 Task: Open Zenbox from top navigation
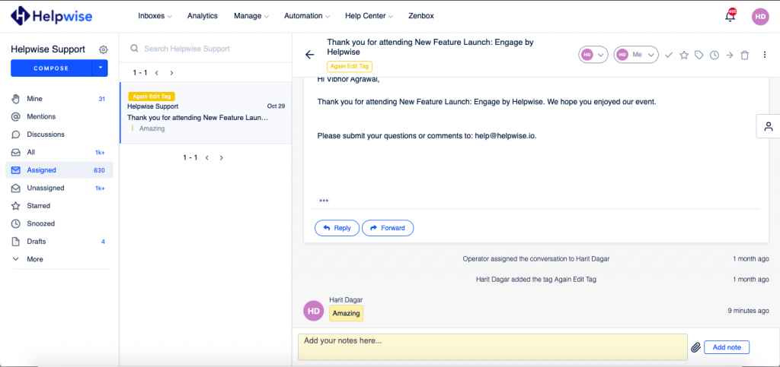(x=420, y=16)
